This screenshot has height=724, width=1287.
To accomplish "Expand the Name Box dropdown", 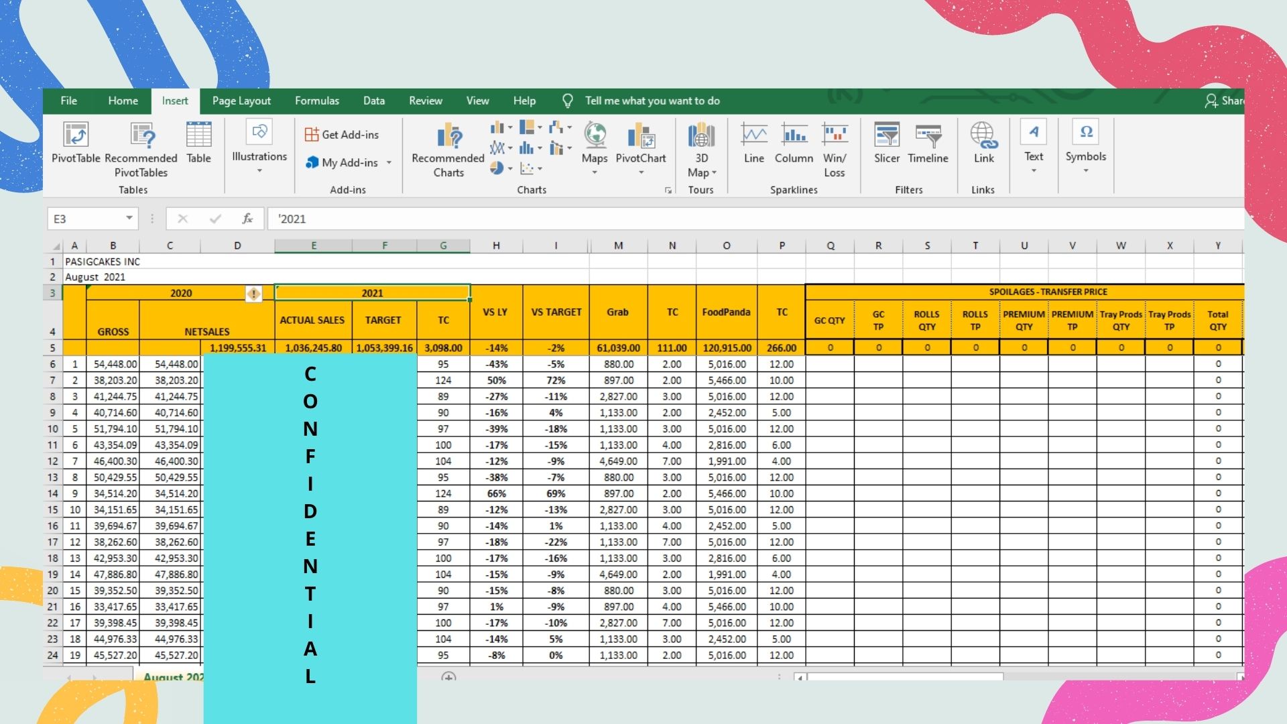I will (x=129, y=219).
